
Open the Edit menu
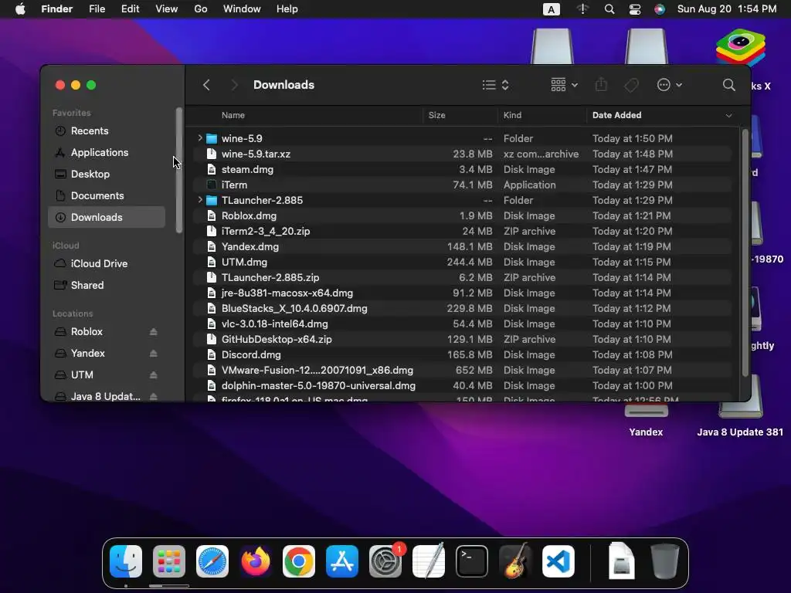pyautogui.click(x=130, y=9)
